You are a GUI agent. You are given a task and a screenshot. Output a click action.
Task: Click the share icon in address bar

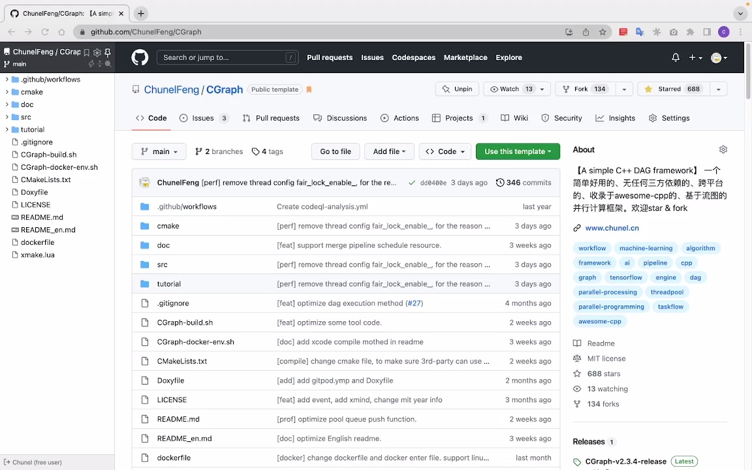click(x=586, y=31)
